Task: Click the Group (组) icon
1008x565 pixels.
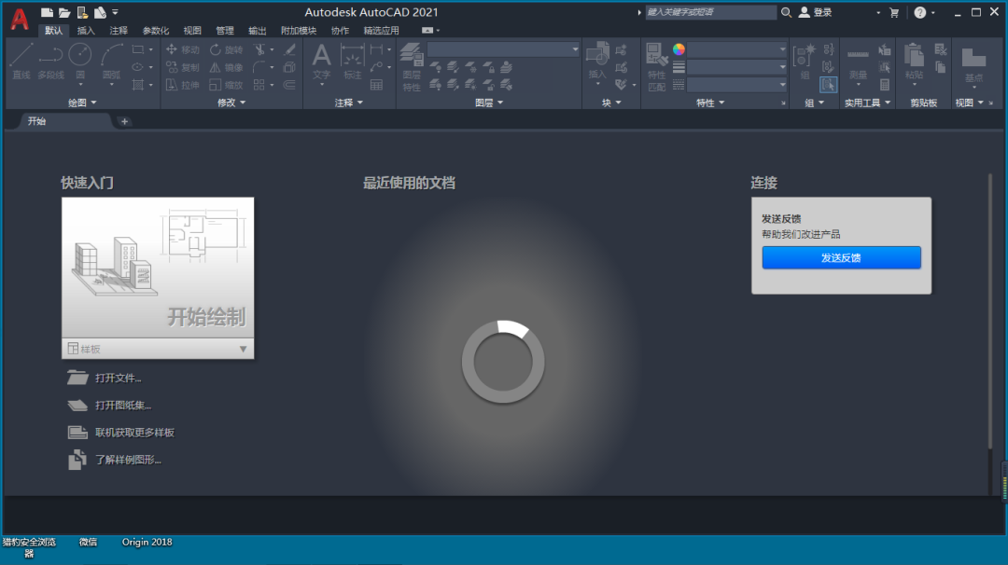Action: click(804, 62)
